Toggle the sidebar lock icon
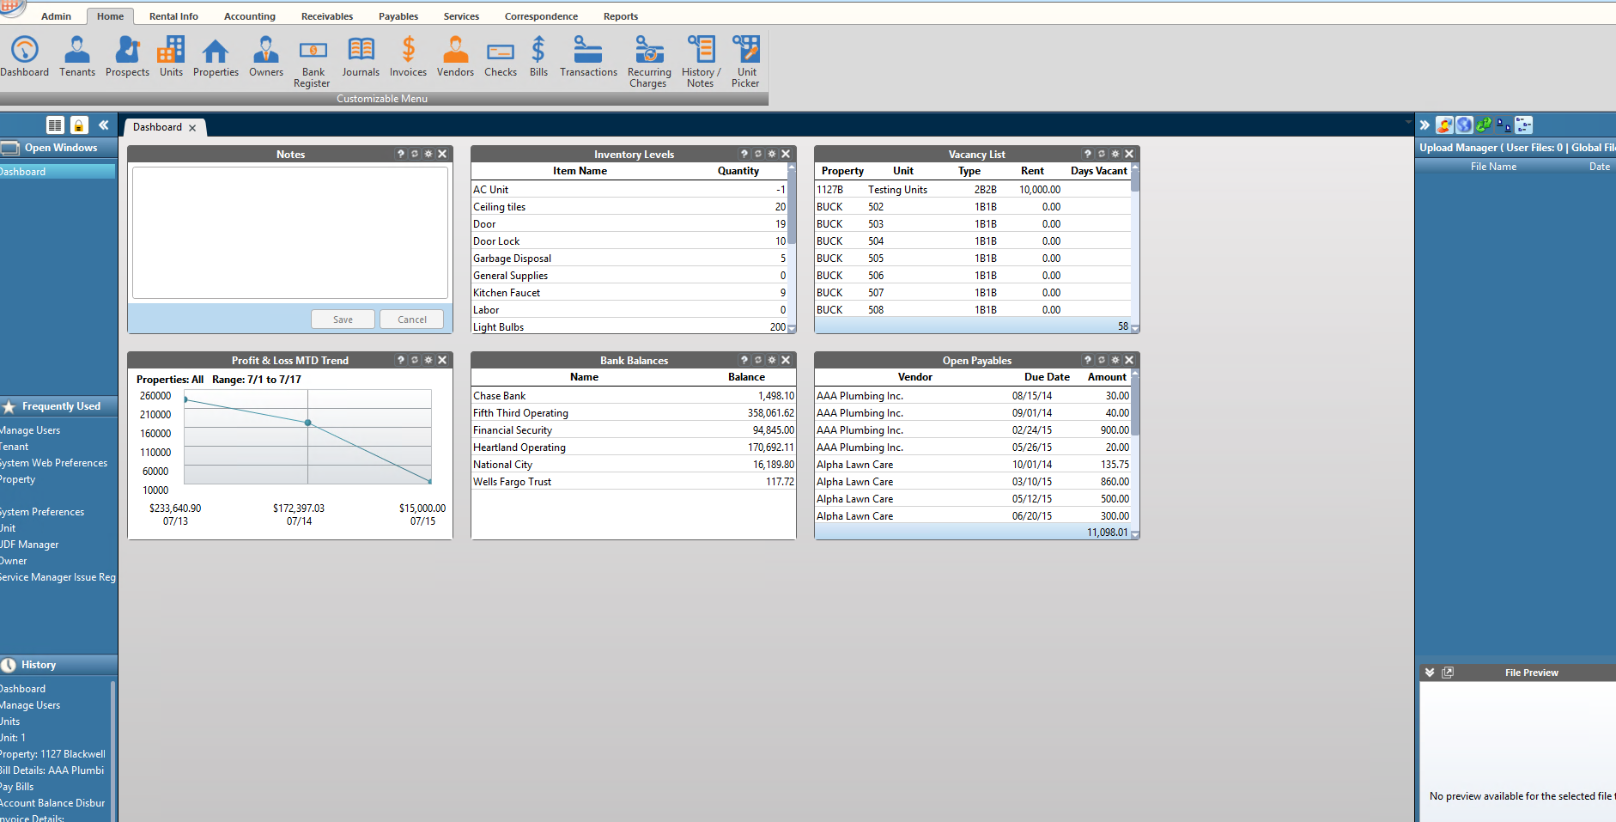 click(79, 125)
